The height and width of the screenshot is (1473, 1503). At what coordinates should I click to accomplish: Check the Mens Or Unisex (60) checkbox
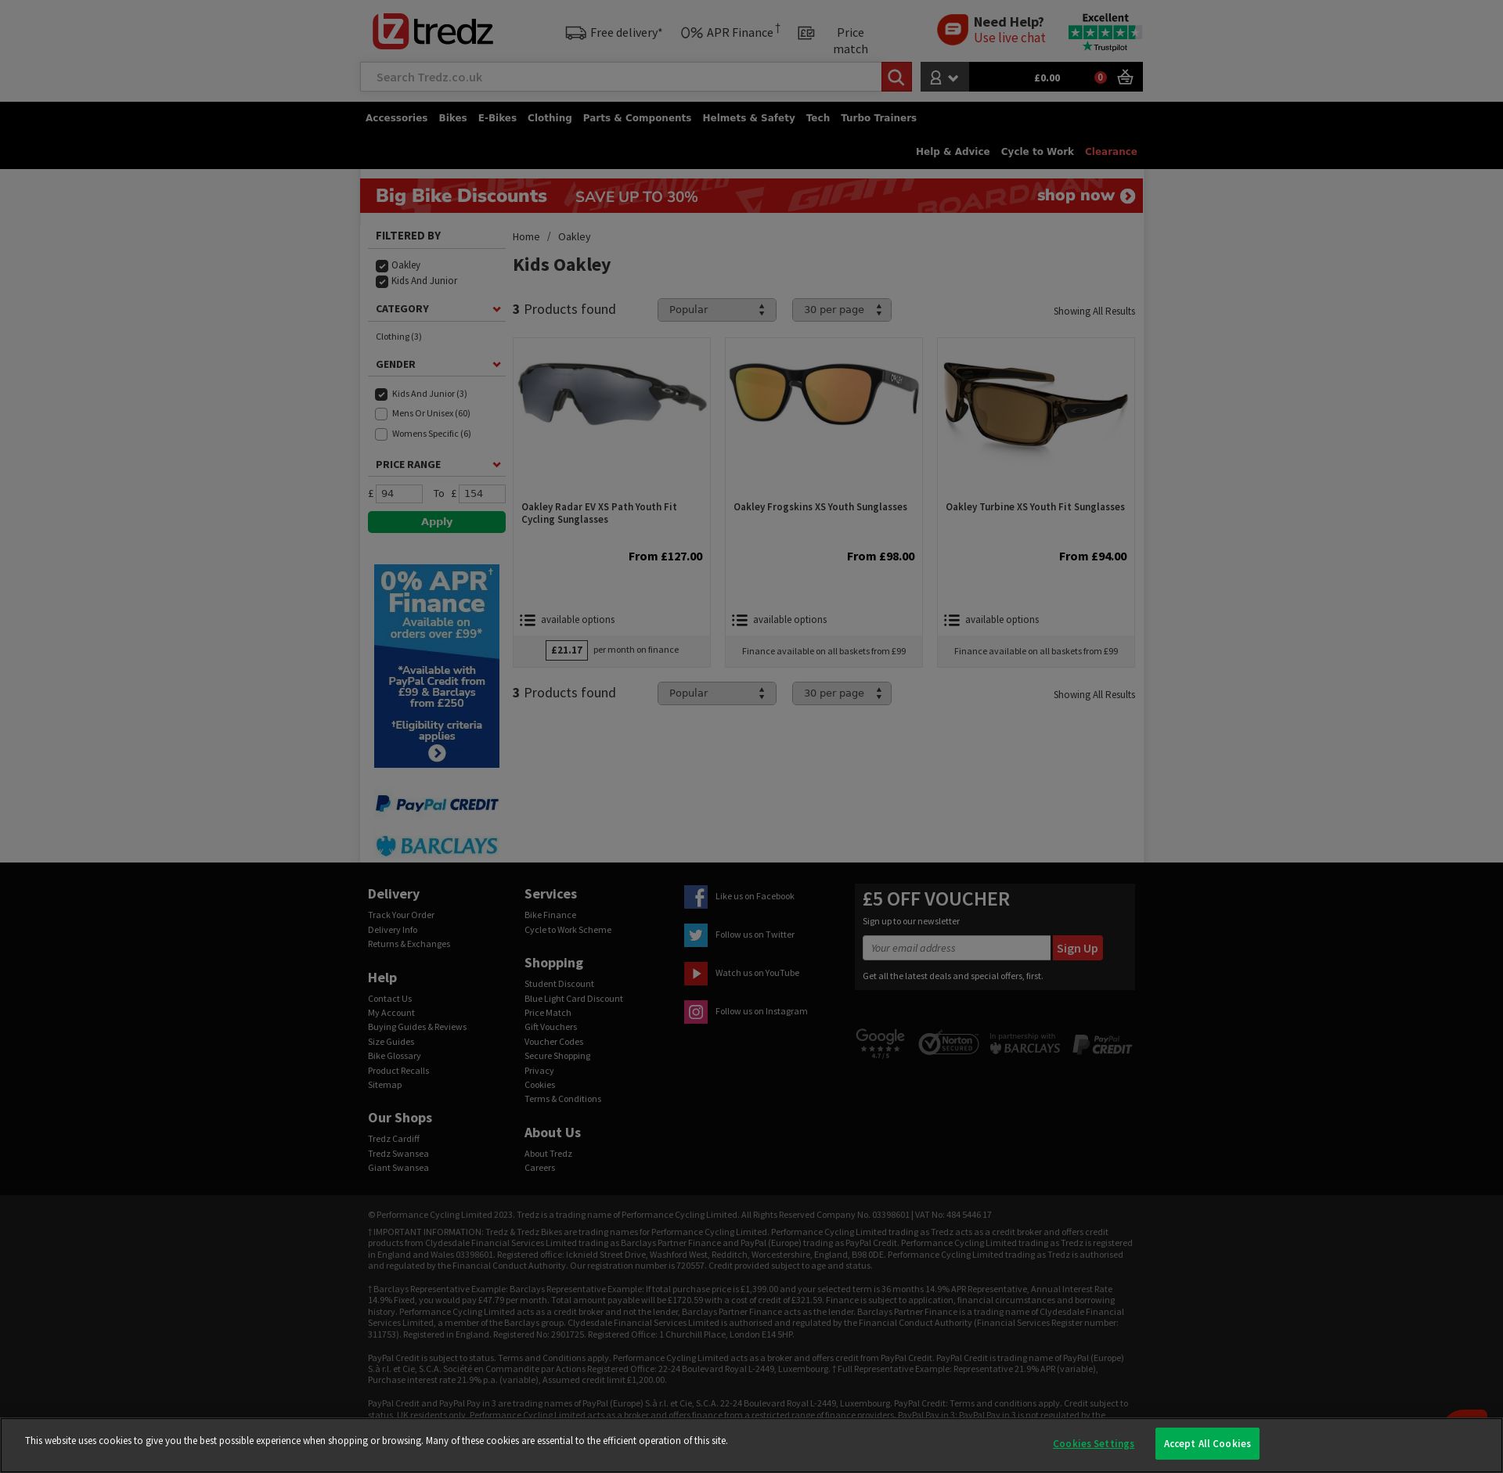click(381, 414)
